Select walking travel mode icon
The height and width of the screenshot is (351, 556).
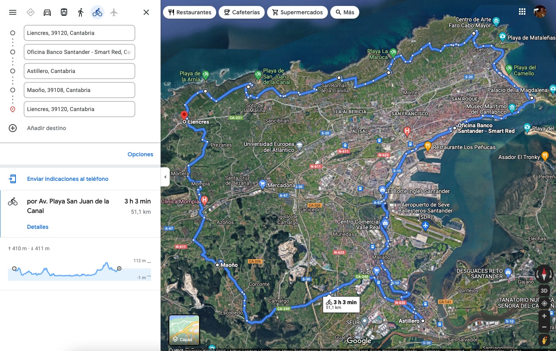[81, 12]
